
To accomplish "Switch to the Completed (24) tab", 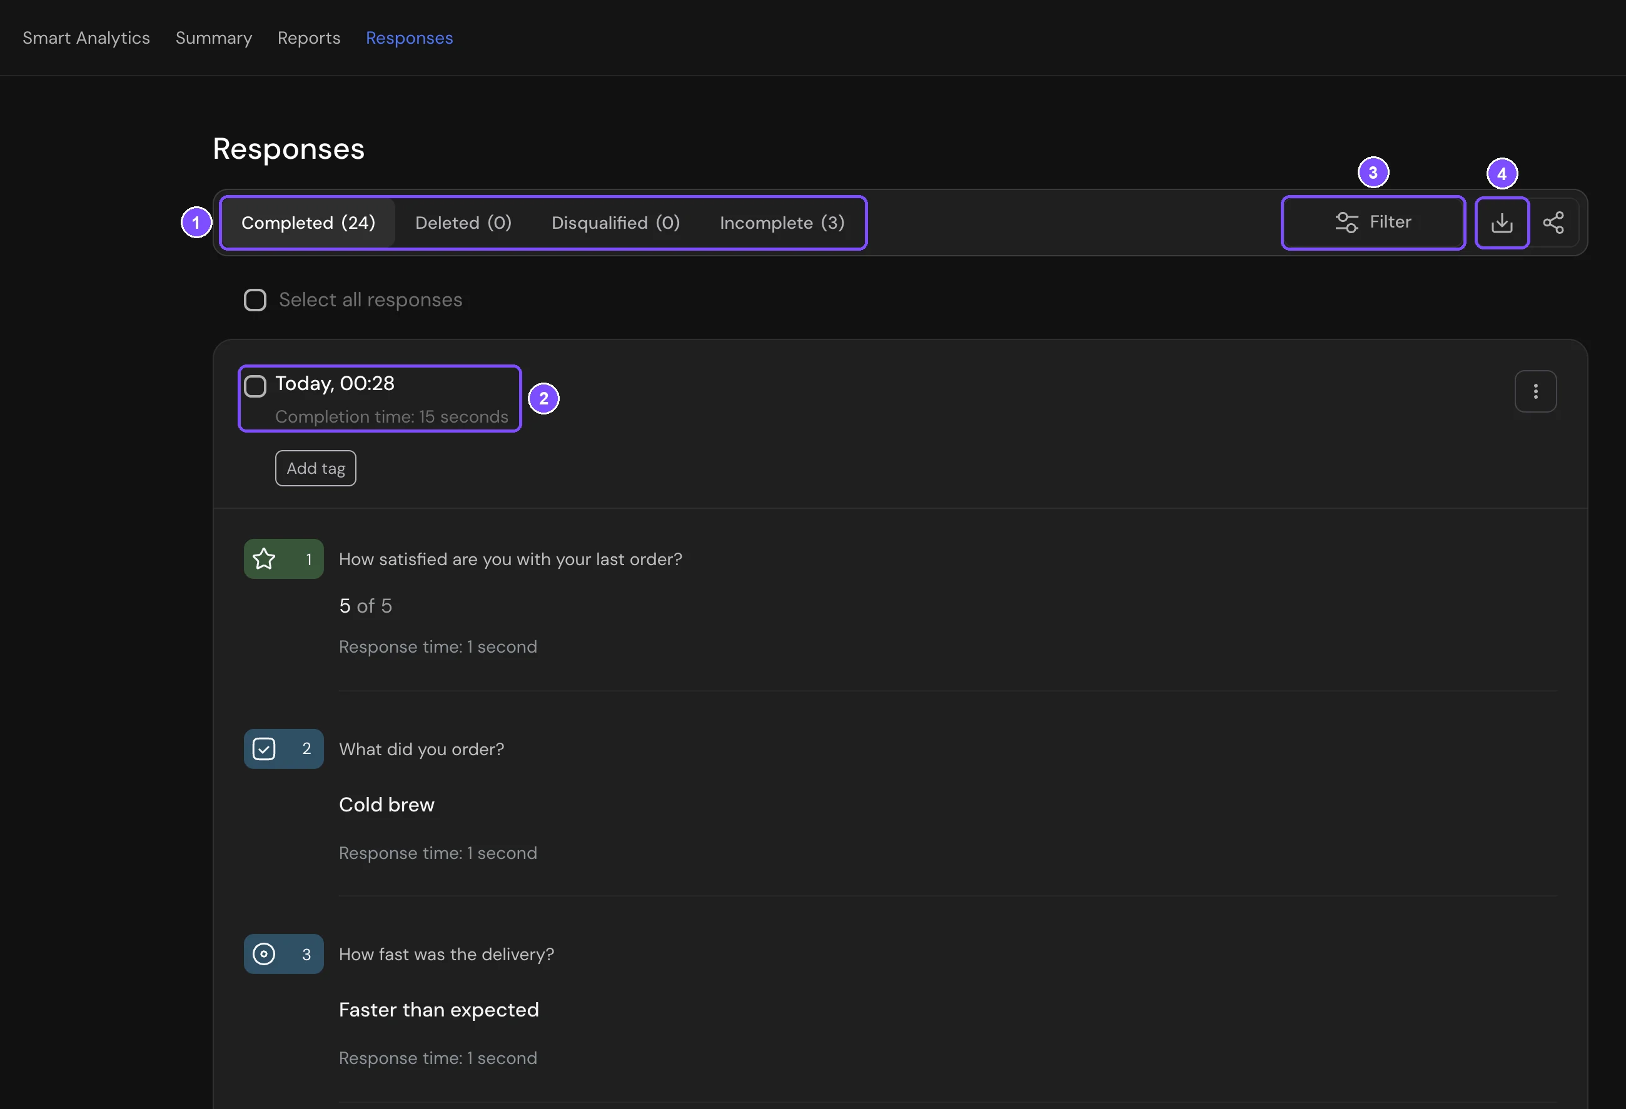I will [308, 223].
